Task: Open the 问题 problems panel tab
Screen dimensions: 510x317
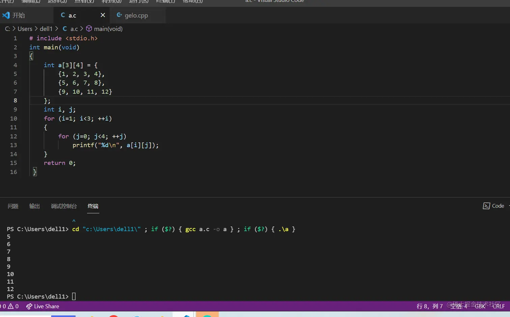Action: (x=13, y=206)
